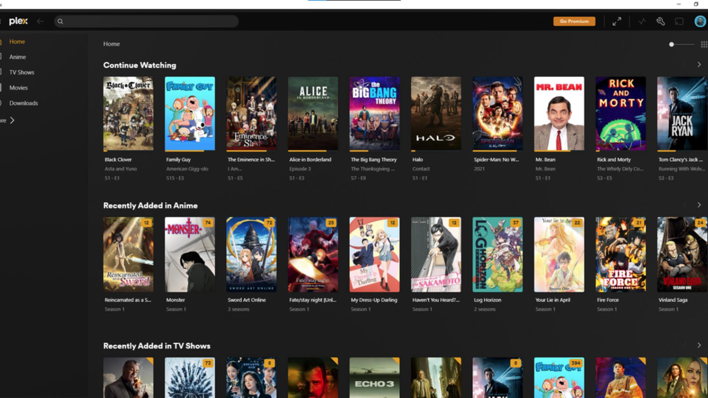This screenshot has height=398, width=708.
Task: Click the back arrow in top bar
Action: [x=41, y=21]
